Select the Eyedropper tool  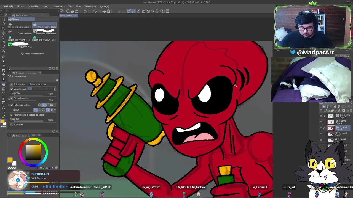coord(3,47)
